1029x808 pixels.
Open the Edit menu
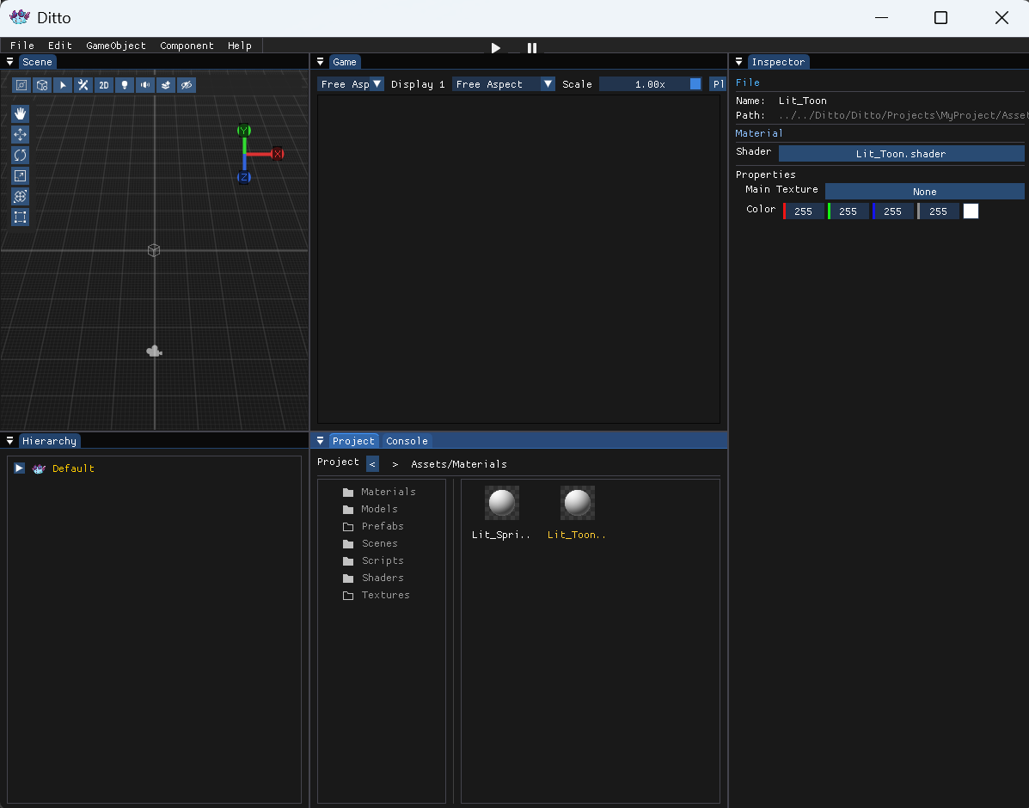(59, 46)
